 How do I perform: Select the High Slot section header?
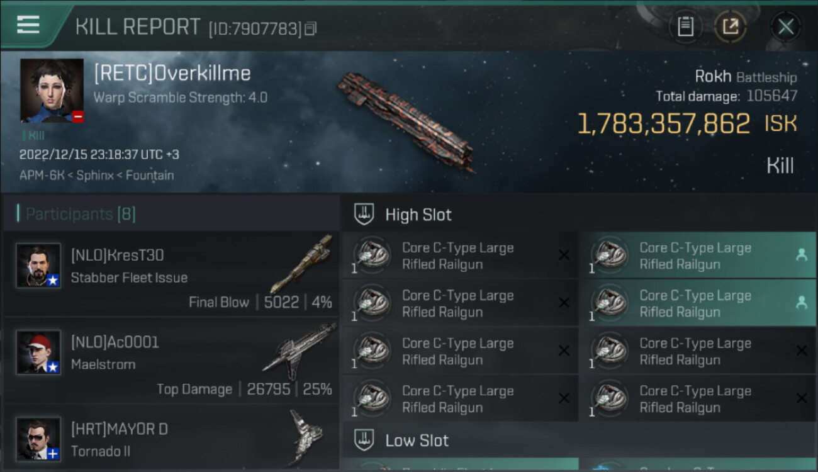click(x=418, y=215)
